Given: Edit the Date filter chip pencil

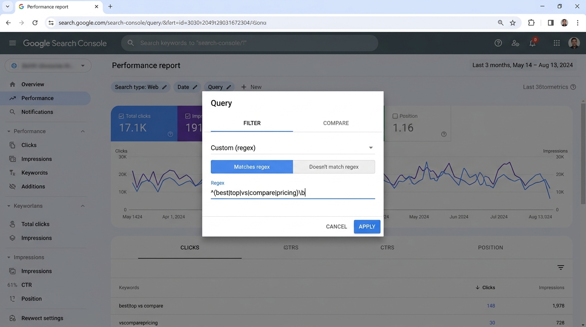Looking at the screenshot, I should pyautogui.click(x=195, y=87).
